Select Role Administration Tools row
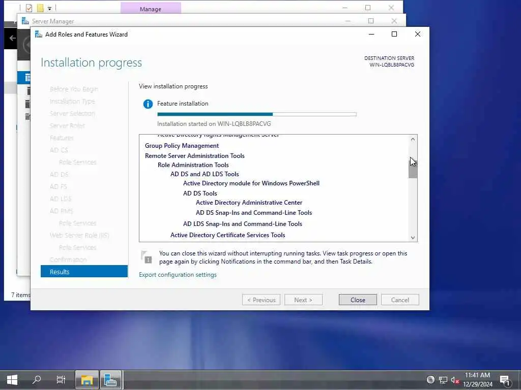The image size is (521, 390). [x=193, y=165]
